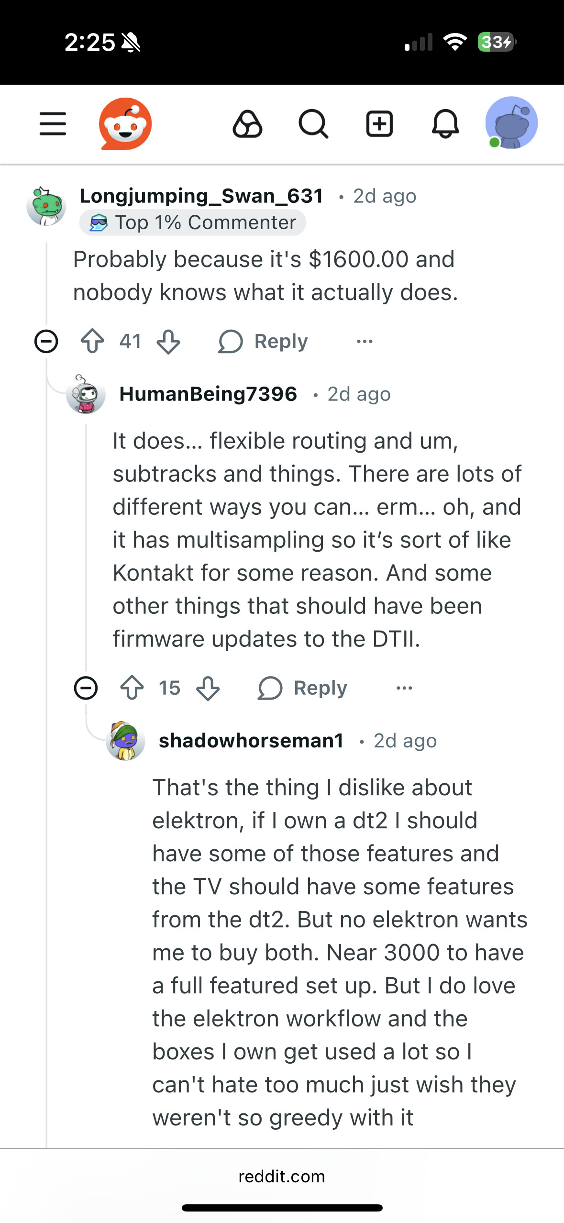Open the Longjumping_Swan_631 username link
564x1223 pixels.
tap(201, 196)
